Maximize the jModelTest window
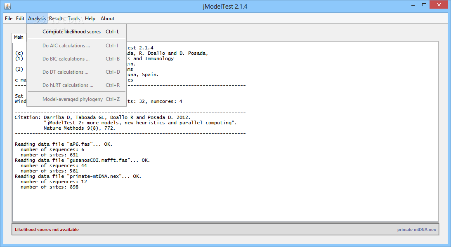451x247 pixels. (x=424, y=5)
